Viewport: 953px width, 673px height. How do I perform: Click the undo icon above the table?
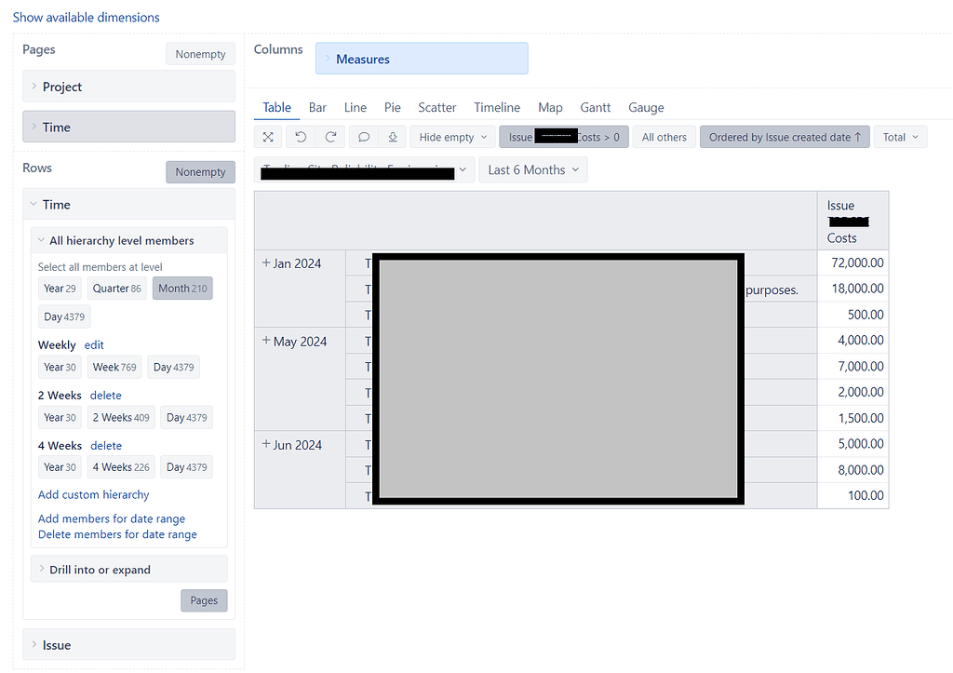300,136
